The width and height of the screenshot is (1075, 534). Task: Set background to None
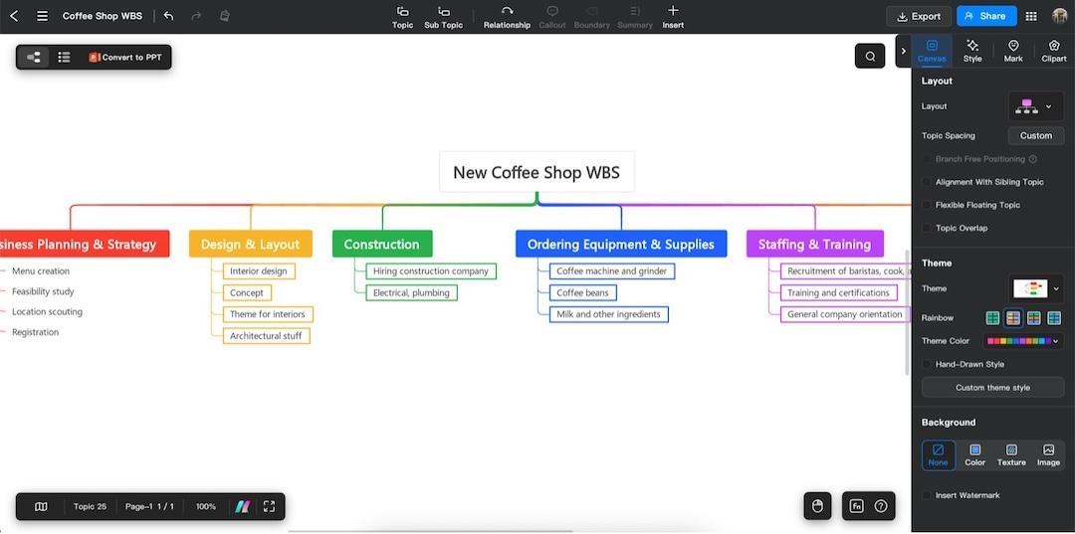coord(938,455)
